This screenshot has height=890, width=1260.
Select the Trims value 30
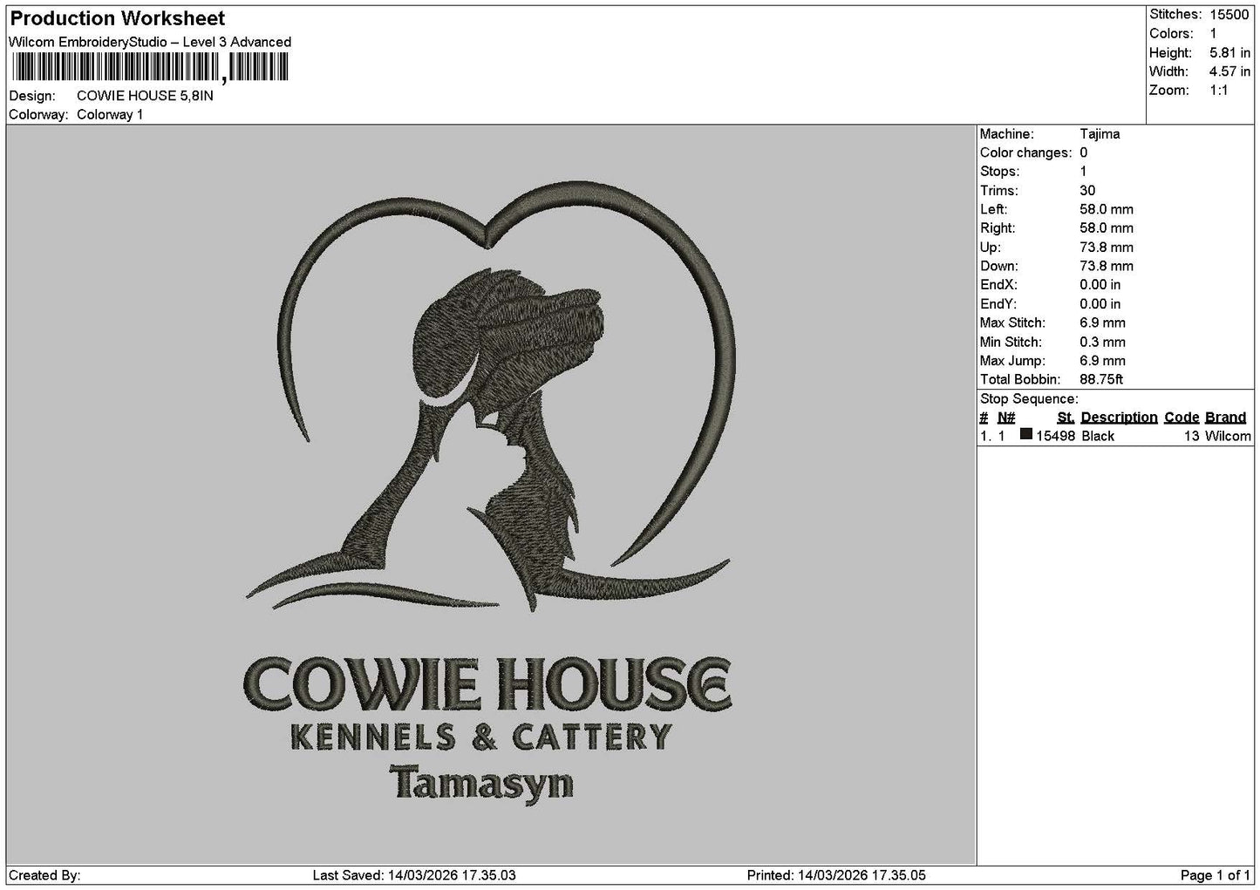tap(1087, 191)
